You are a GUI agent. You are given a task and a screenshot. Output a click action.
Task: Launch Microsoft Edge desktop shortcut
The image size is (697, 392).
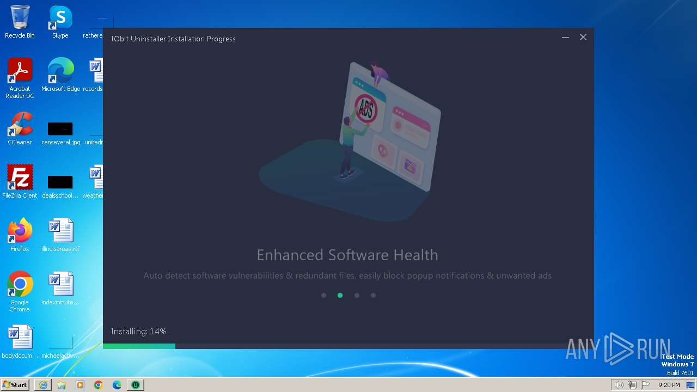pos(60,75)
